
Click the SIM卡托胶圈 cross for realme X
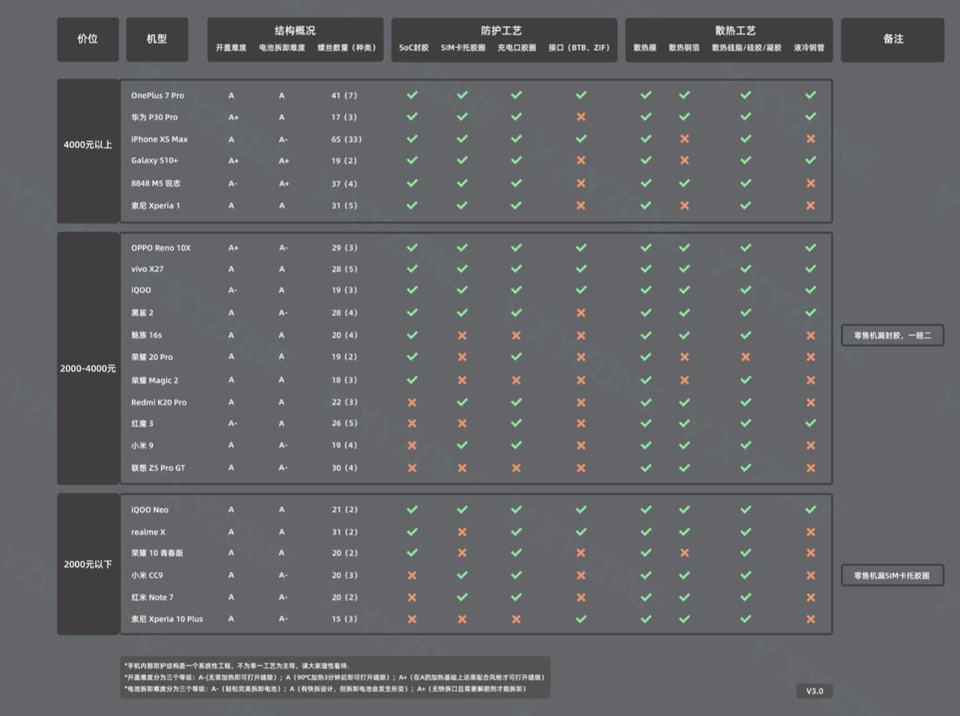click(x=463, y=532)
